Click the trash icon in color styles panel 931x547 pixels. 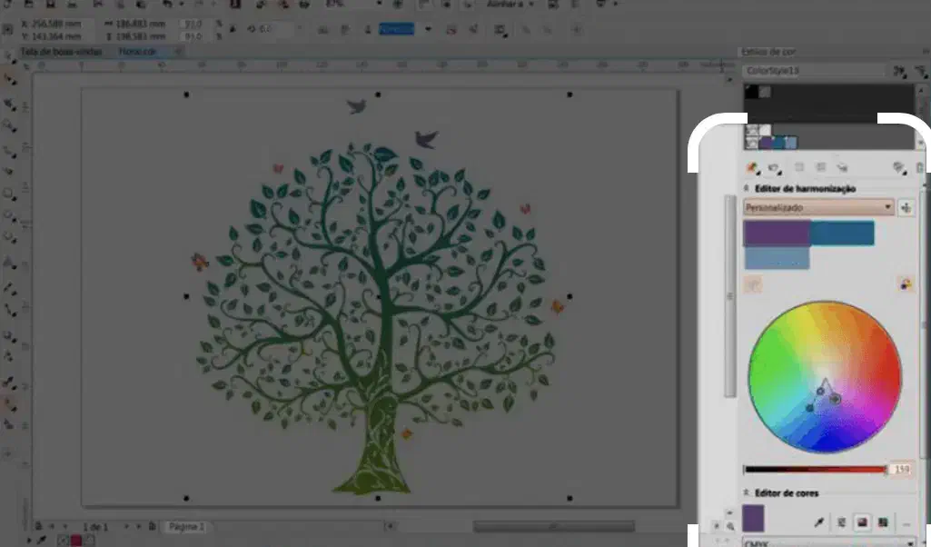coord(919,167)
